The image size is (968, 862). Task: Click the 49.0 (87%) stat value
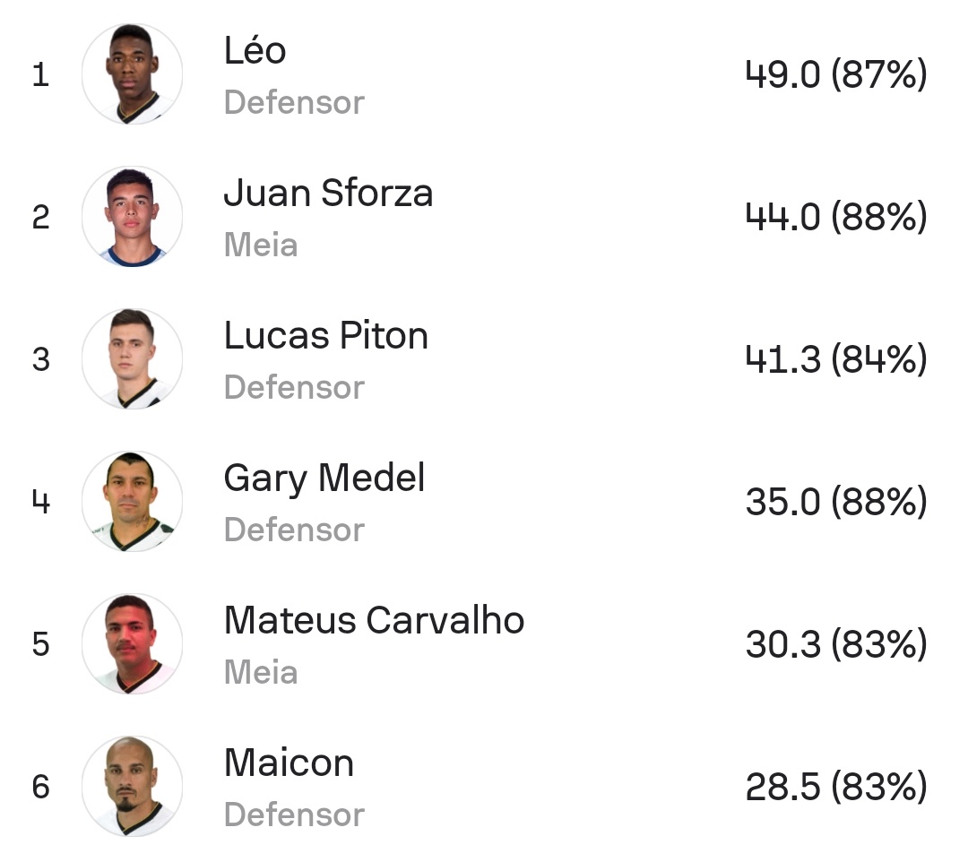pyautogui.click(x=835, y=75)
